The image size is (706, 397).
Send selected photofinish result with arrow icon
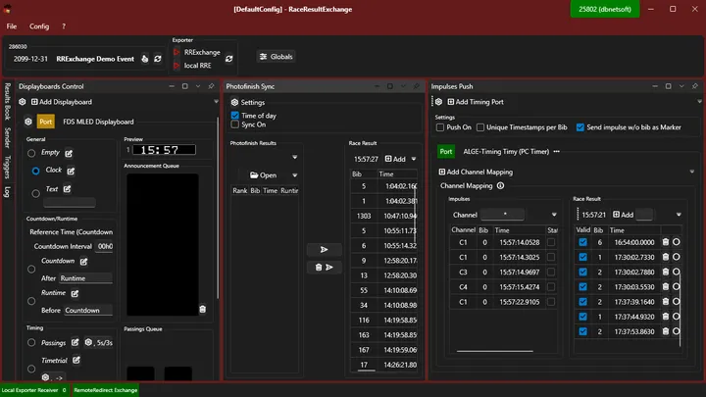[325, 249]
